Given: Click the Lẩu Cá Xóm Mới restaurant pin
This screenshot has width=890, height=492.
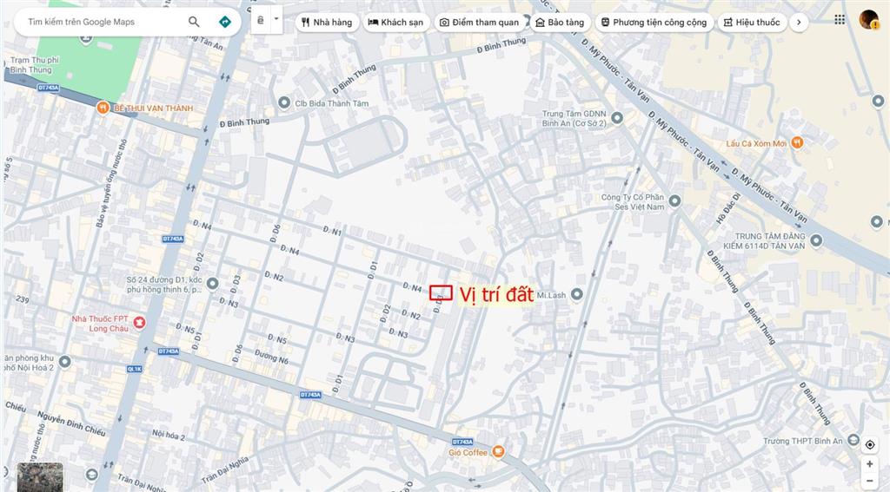Looking at the screenshot, I should pos(797,143).
